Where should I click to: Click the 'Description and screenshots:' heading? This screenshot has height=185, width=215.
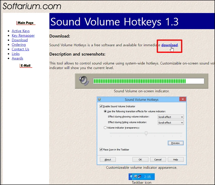click(77, 54)
